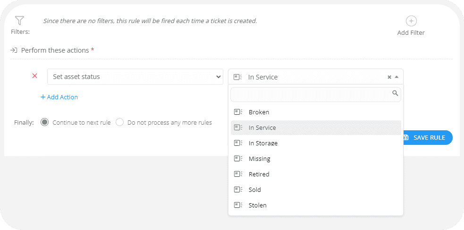Image resolution: width=464 pixels, height=230 pixels.
Task: Click the Finally: label
Action: (x=24, y=122)
